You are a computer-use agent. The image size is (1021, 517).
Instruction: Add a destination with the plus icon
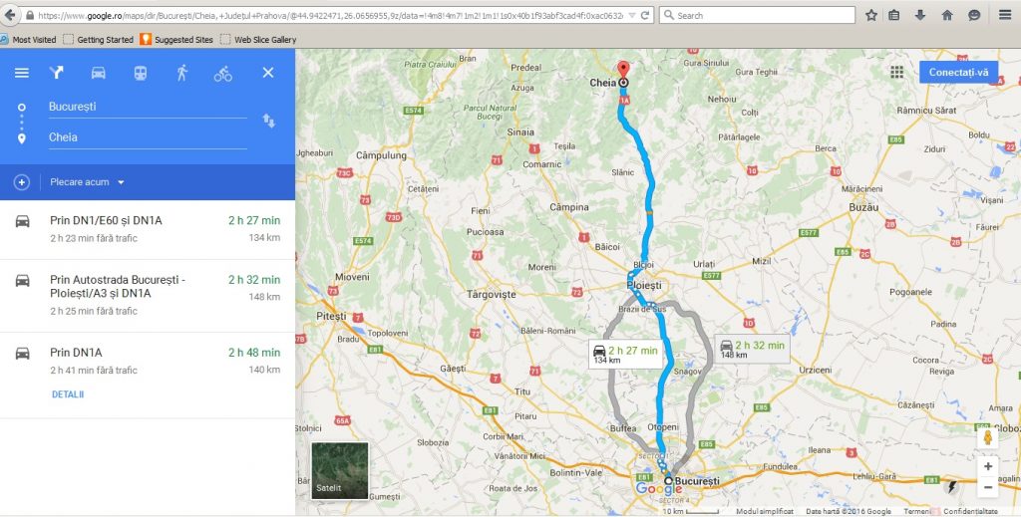coord(22,182)
